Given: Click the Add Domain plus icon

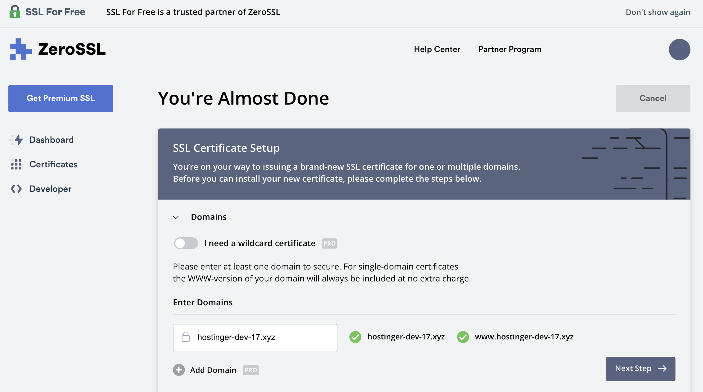Looking at the screenshot, I should click(x=179, y=370).
